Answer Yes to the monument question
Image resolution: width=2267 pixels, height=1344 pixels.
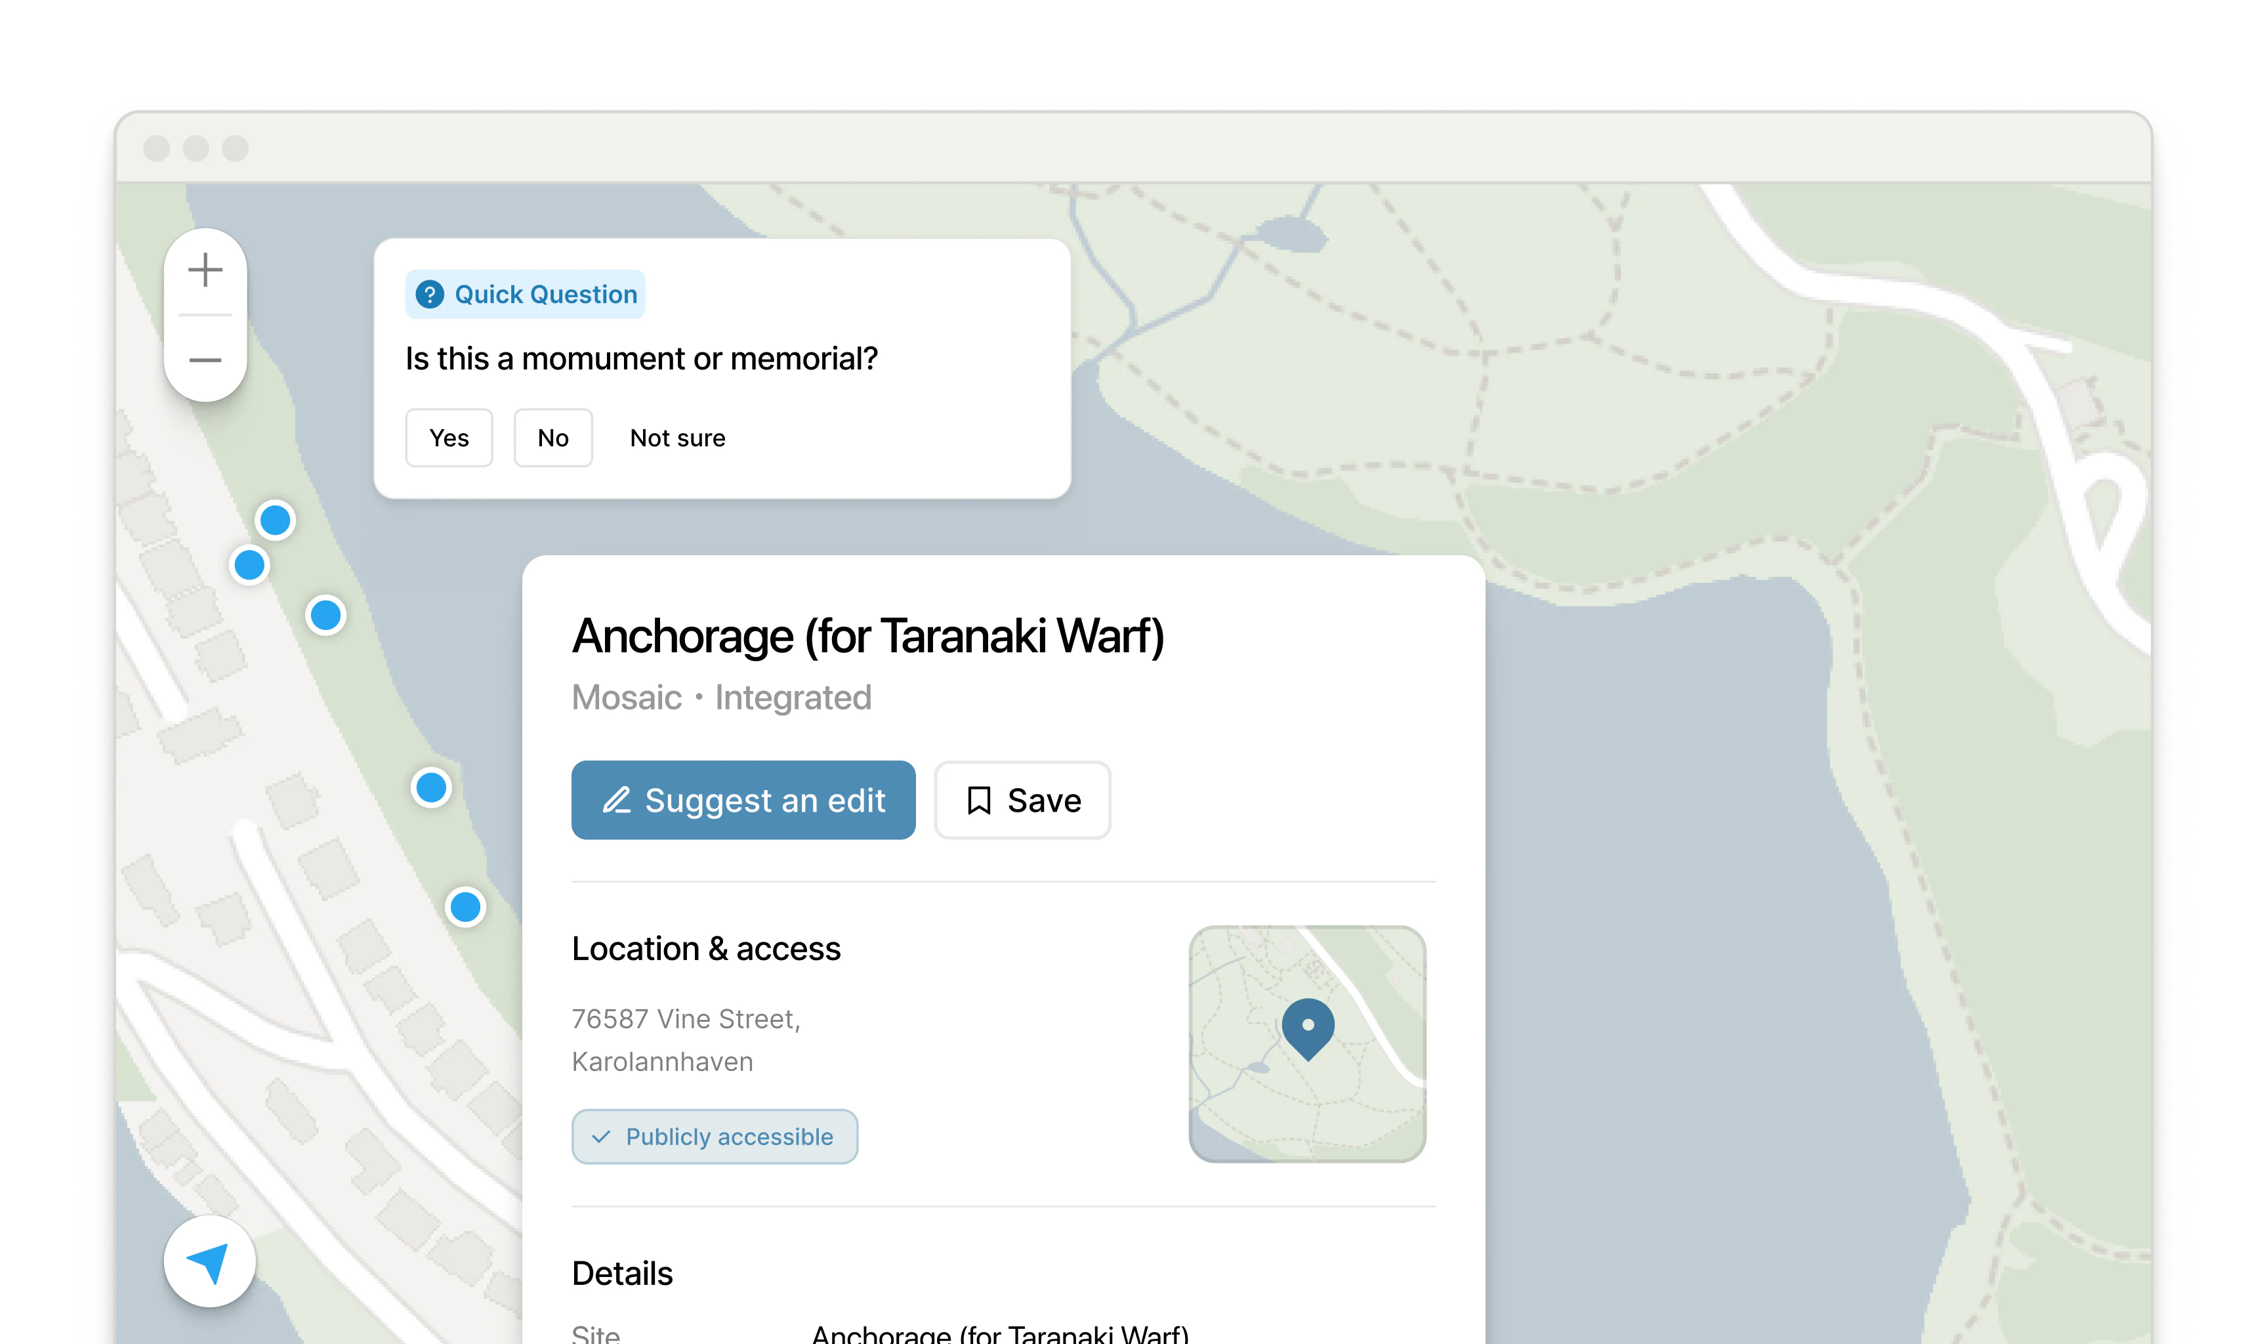(449, 438)
